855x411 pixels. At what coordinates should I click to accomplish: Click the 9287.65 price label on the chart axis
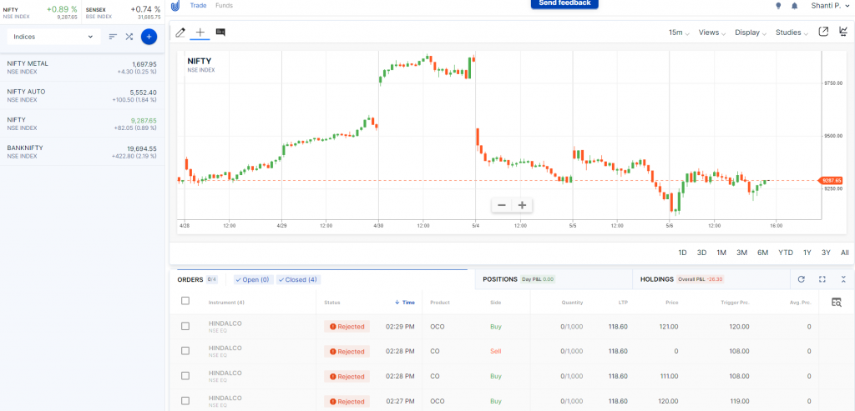(x=832, y=180)
